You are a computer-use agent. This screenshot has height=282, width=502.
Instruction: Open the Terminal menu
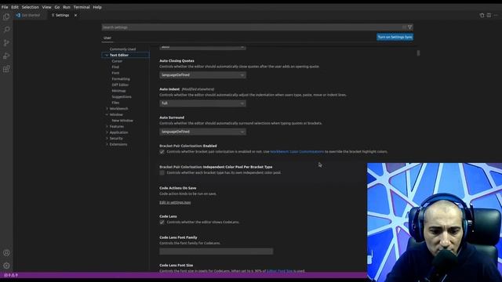click(82, 7)
